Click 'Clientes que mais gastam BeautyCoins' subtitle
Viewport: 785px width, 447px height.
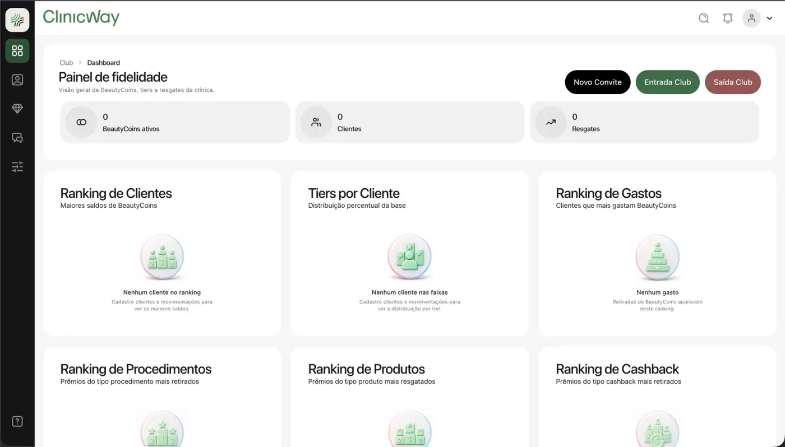click(616, 206)
